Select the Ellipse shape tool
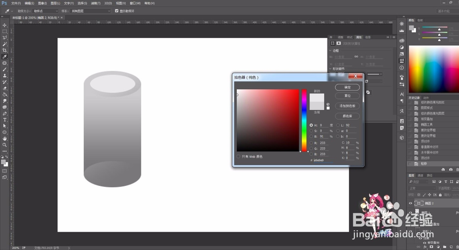This screenshot has height=250, width=459. [x=5, y=132]
